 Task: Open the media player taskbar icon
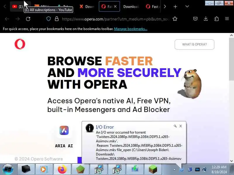tap(44, 169)
